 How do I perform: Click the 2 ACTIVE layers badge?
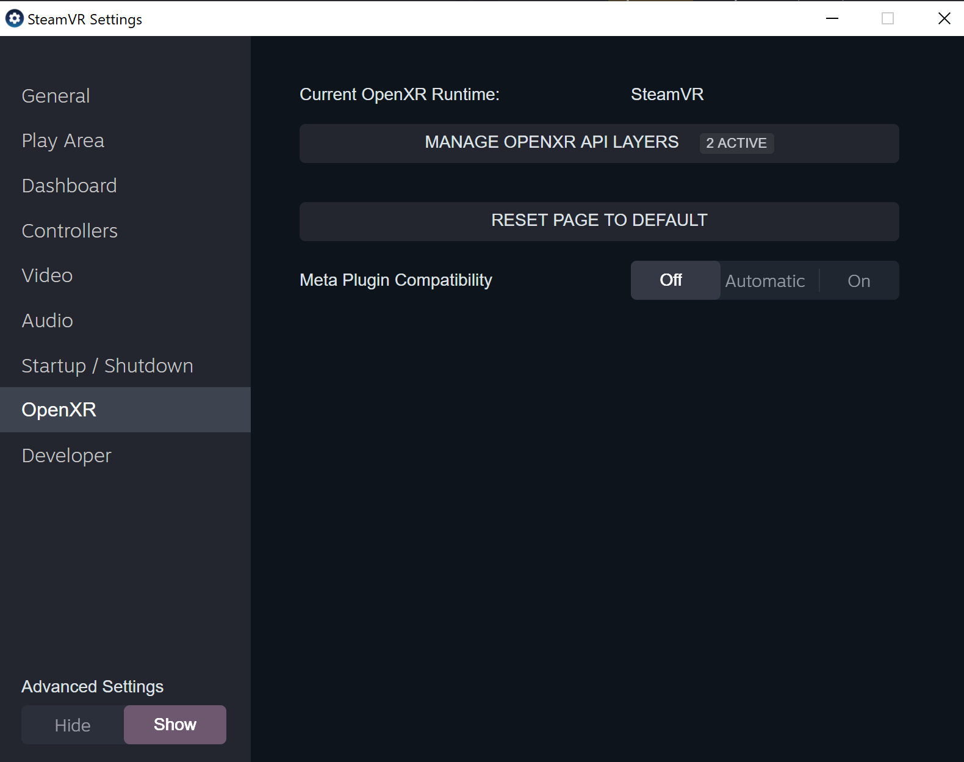pos(736,143)
